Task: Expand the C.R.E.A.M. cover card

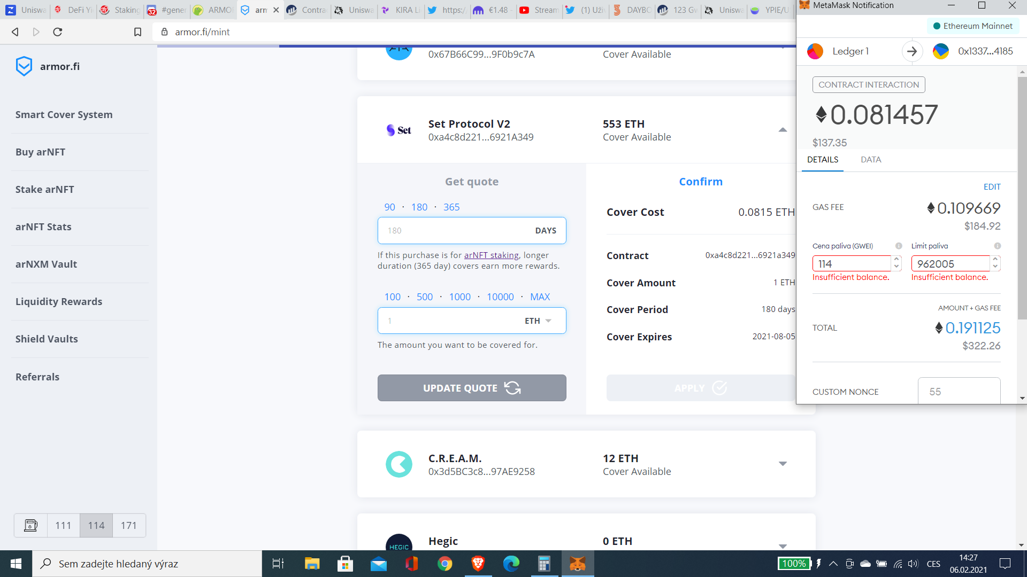Action: tap(783, 464)
